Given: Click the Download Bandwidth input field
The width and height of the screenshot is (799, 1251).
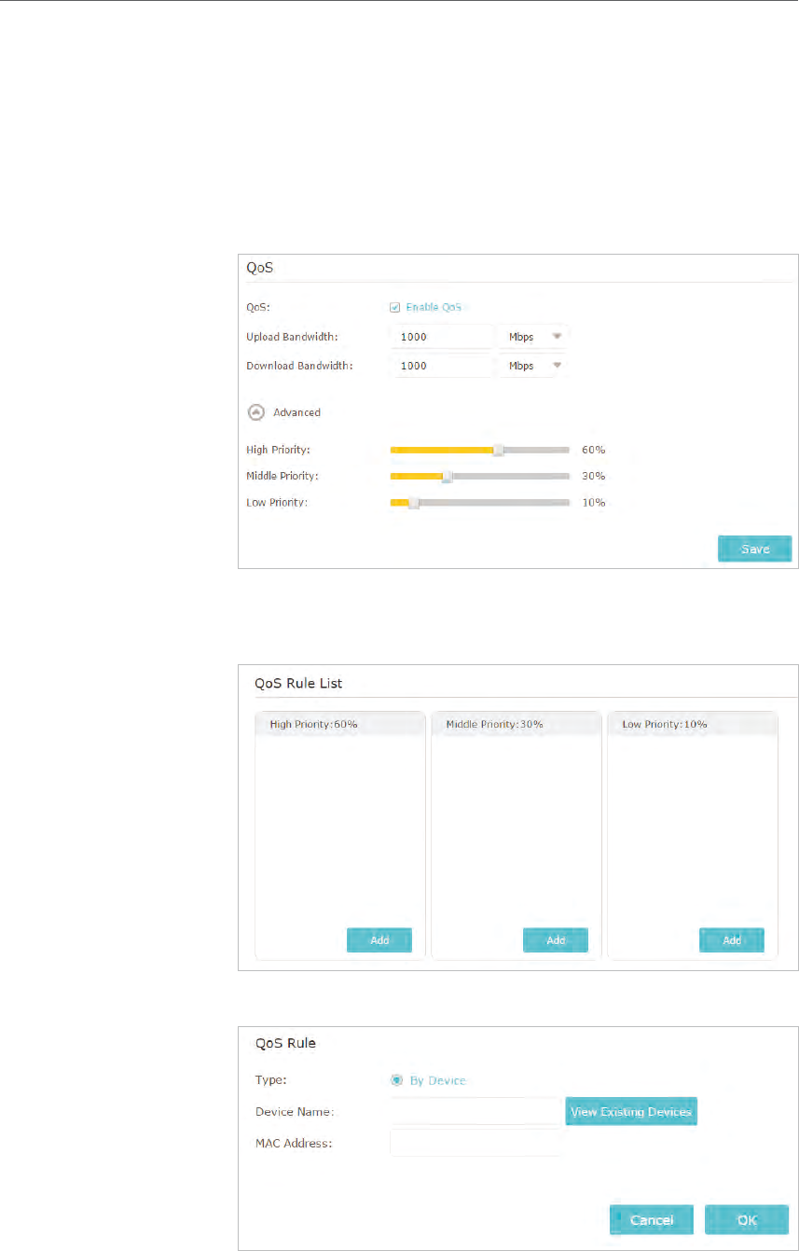Looking at the screenshot, I should pos(441,366).
